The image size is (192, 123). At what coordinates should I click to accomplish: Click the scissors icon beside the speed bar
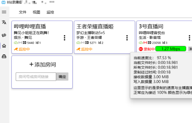click(x=190, y=49)
